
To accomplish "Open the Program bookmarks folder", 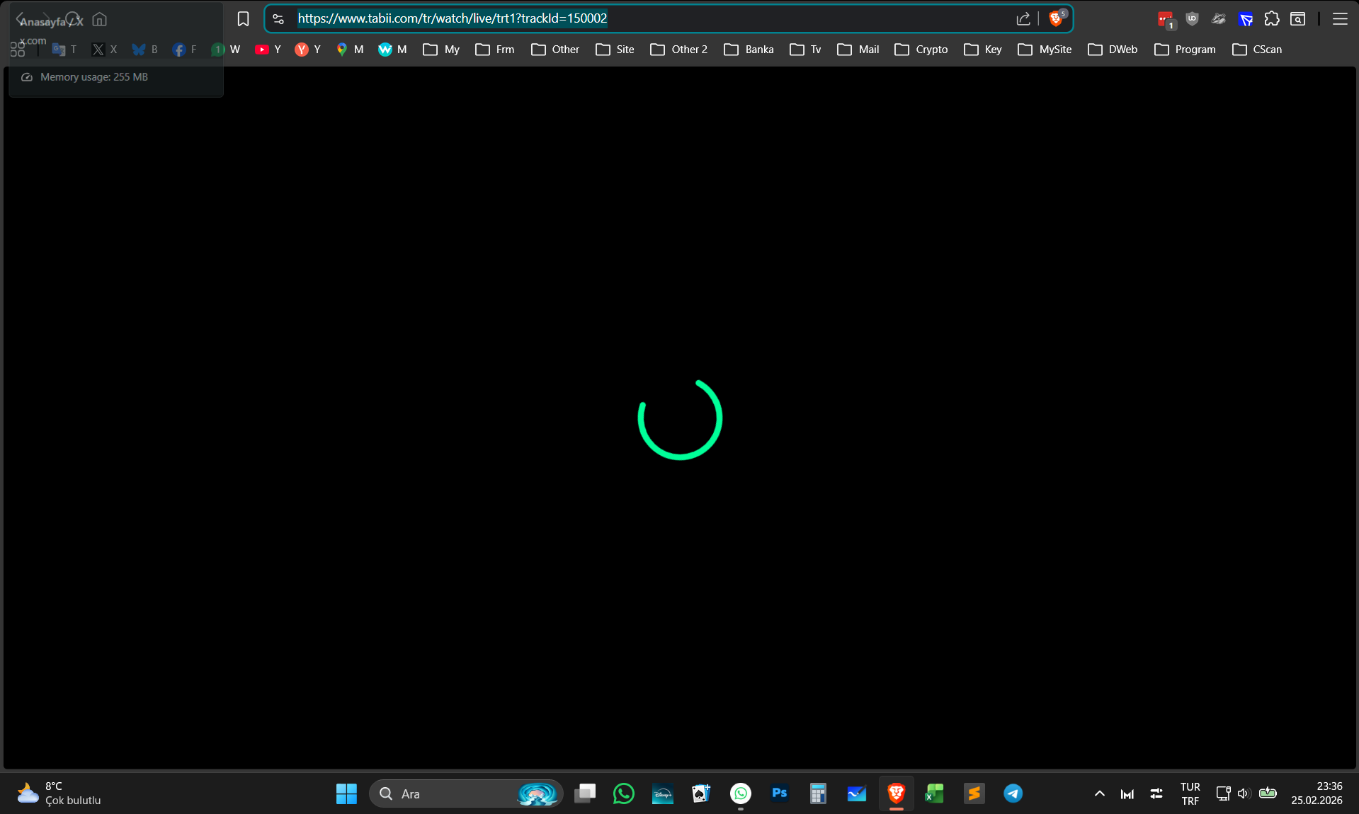I will pyautogui.click(x=1185, y=50).
